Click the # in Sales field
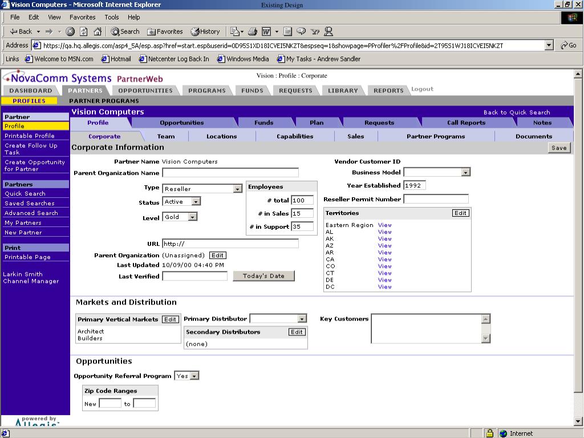The height and width of the screenshot is (438, 584). click(302, 213)
